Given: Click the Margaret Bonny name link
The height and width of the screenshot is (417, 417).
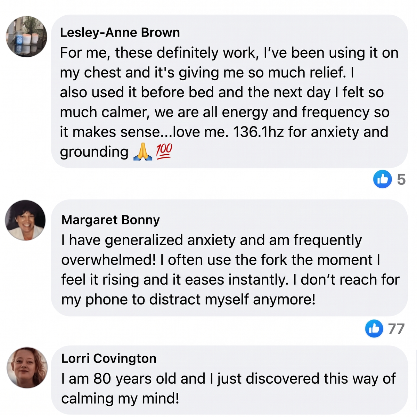Looking at the screenshot, I should click(111, 220).
